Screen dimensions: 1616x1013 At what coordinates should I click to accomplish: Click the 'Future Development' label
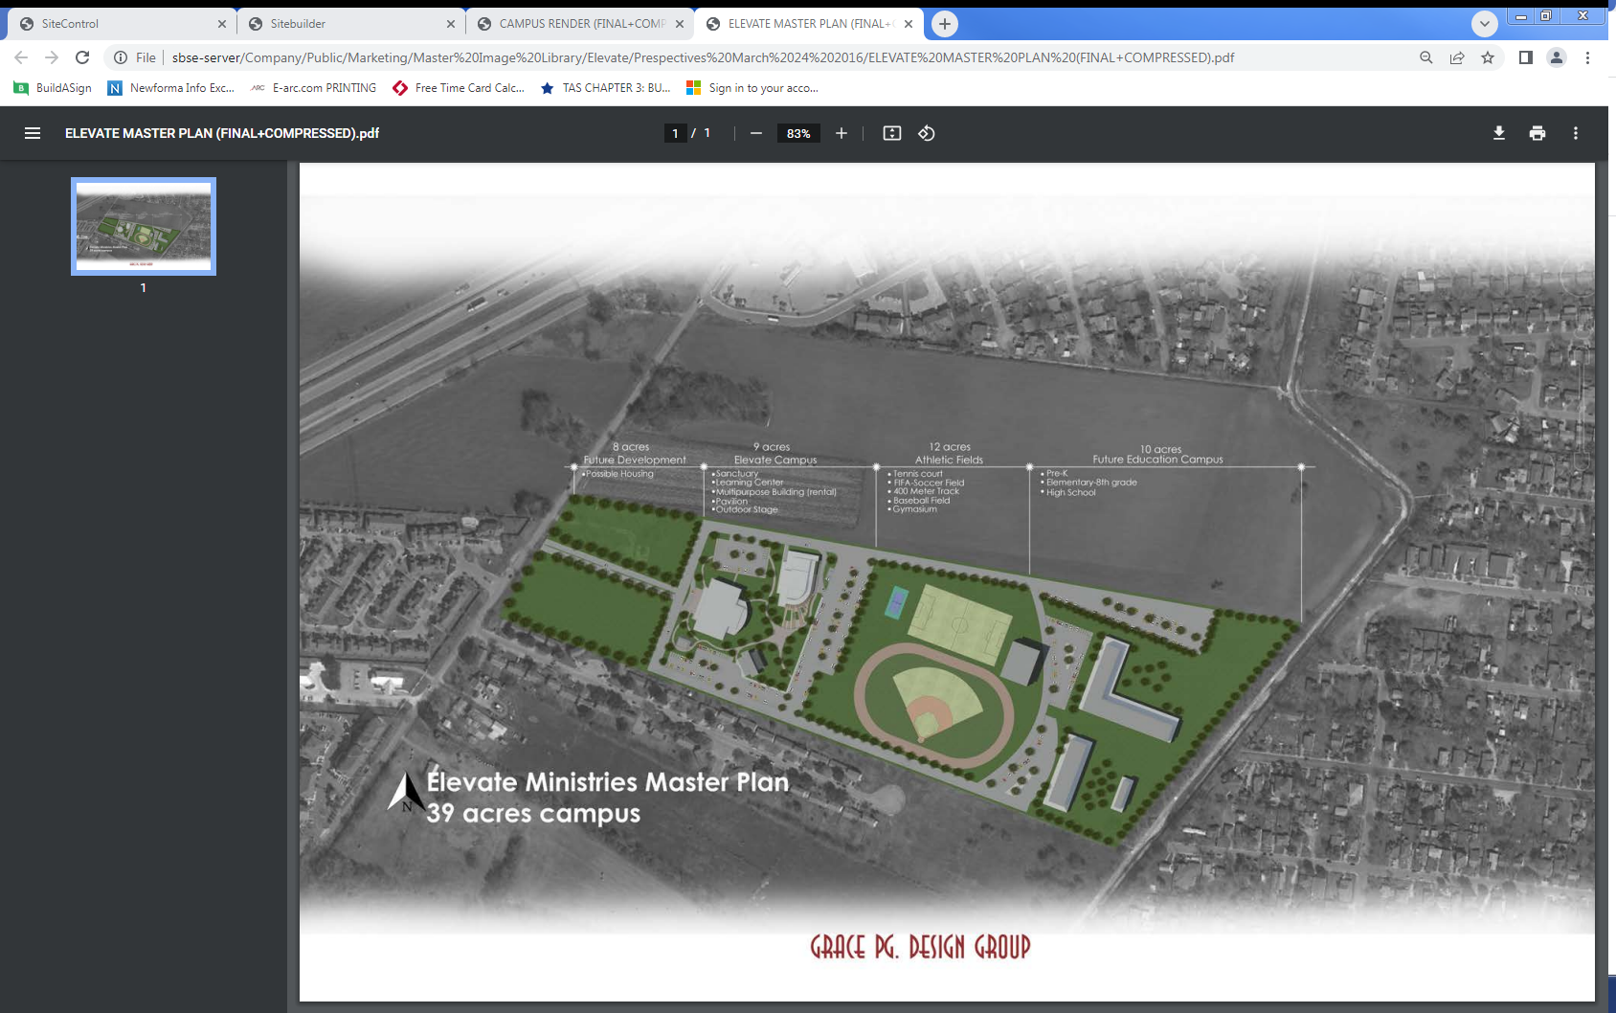[x=635, y=461]
